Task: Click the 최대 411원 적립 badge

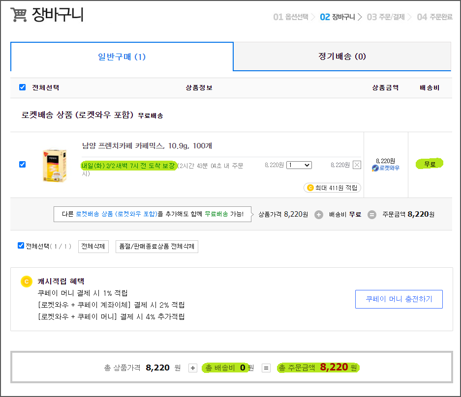Action: point(332,188)
